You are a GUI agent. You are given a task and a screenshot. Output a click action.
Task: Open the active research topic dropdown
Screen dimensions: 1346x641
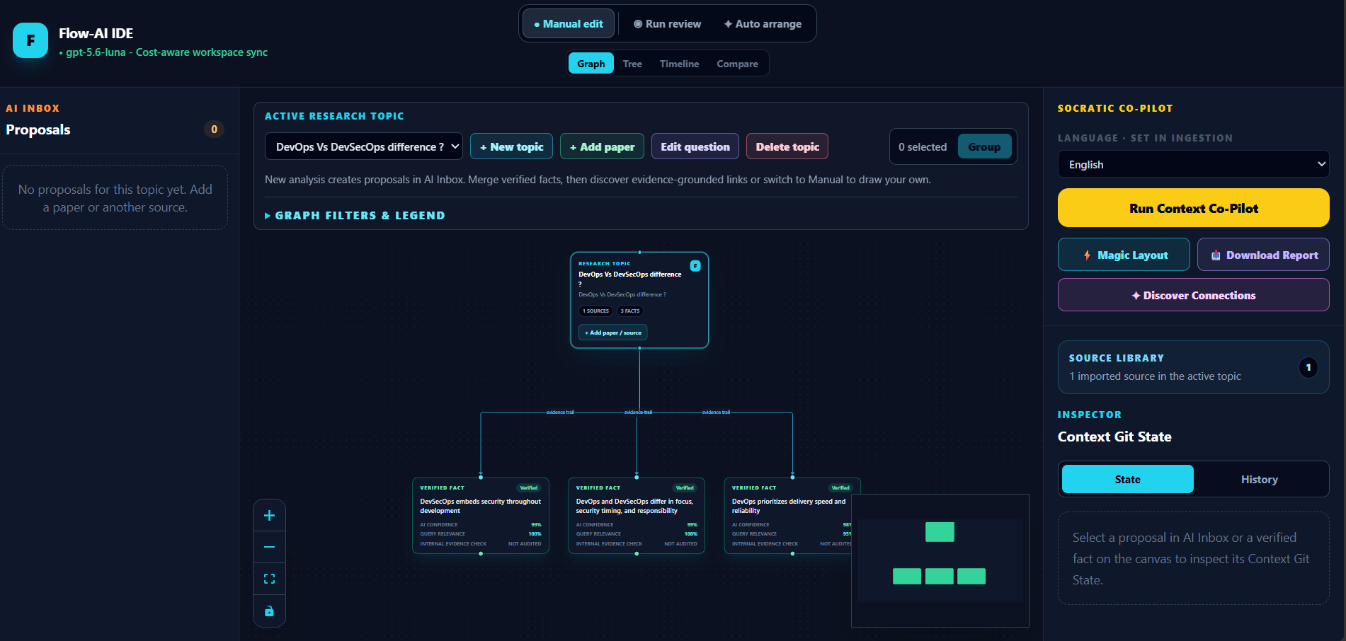click(364, 146)
